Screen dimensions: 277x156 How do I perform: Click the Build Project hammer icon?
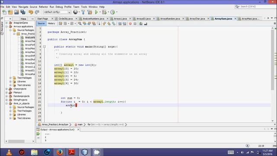83,12
